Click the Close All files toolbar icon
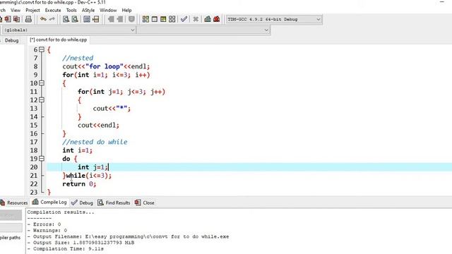 17,19
